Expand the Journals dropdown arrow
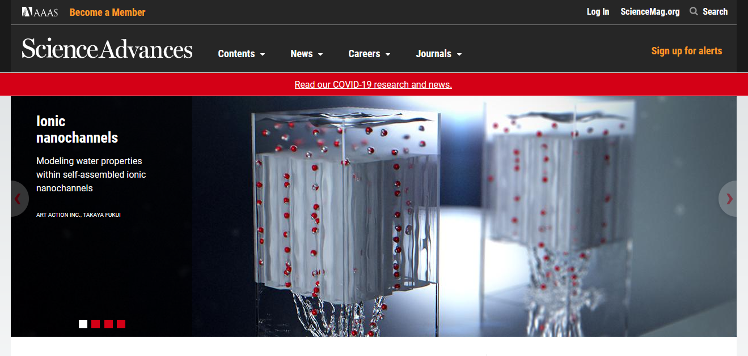 (x=459, y=54)
